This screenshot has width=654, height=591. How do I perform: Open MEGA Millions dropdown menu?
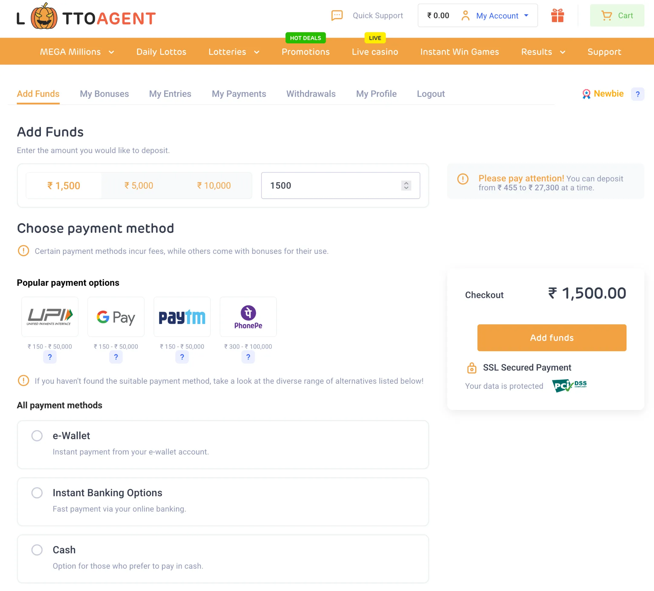coord(77,52)
